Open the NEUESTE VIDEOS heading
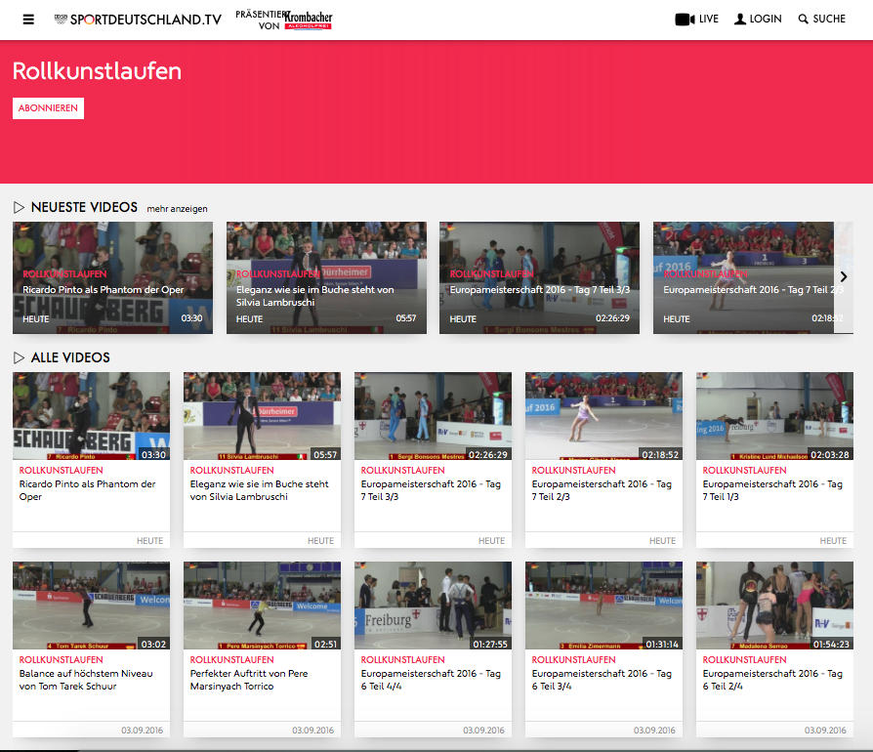Viewport: 873px width, 752px height. (84, 208)
